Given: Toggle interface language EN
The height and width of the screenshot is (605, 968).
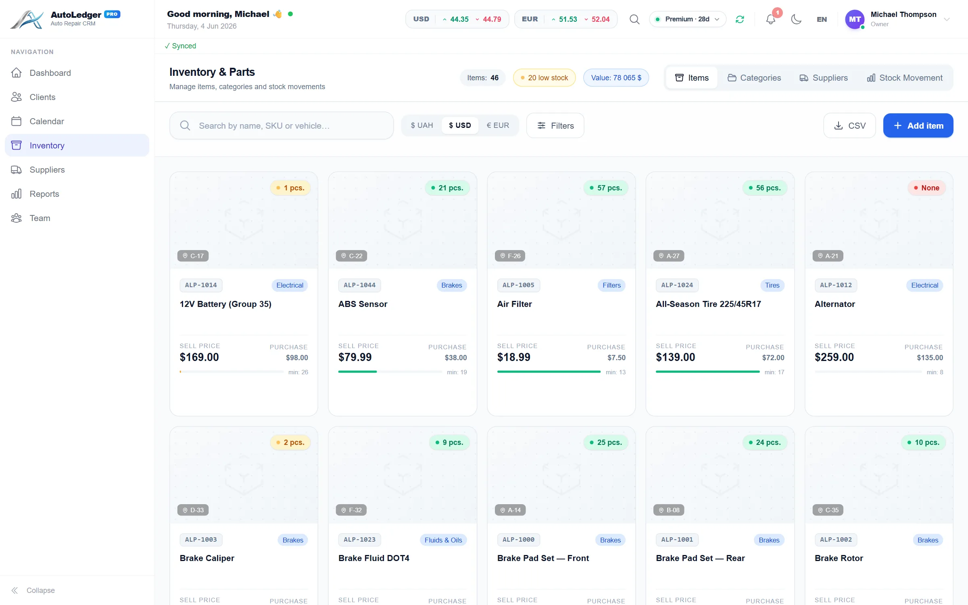Looking at the screenshot, I should 822,19.
